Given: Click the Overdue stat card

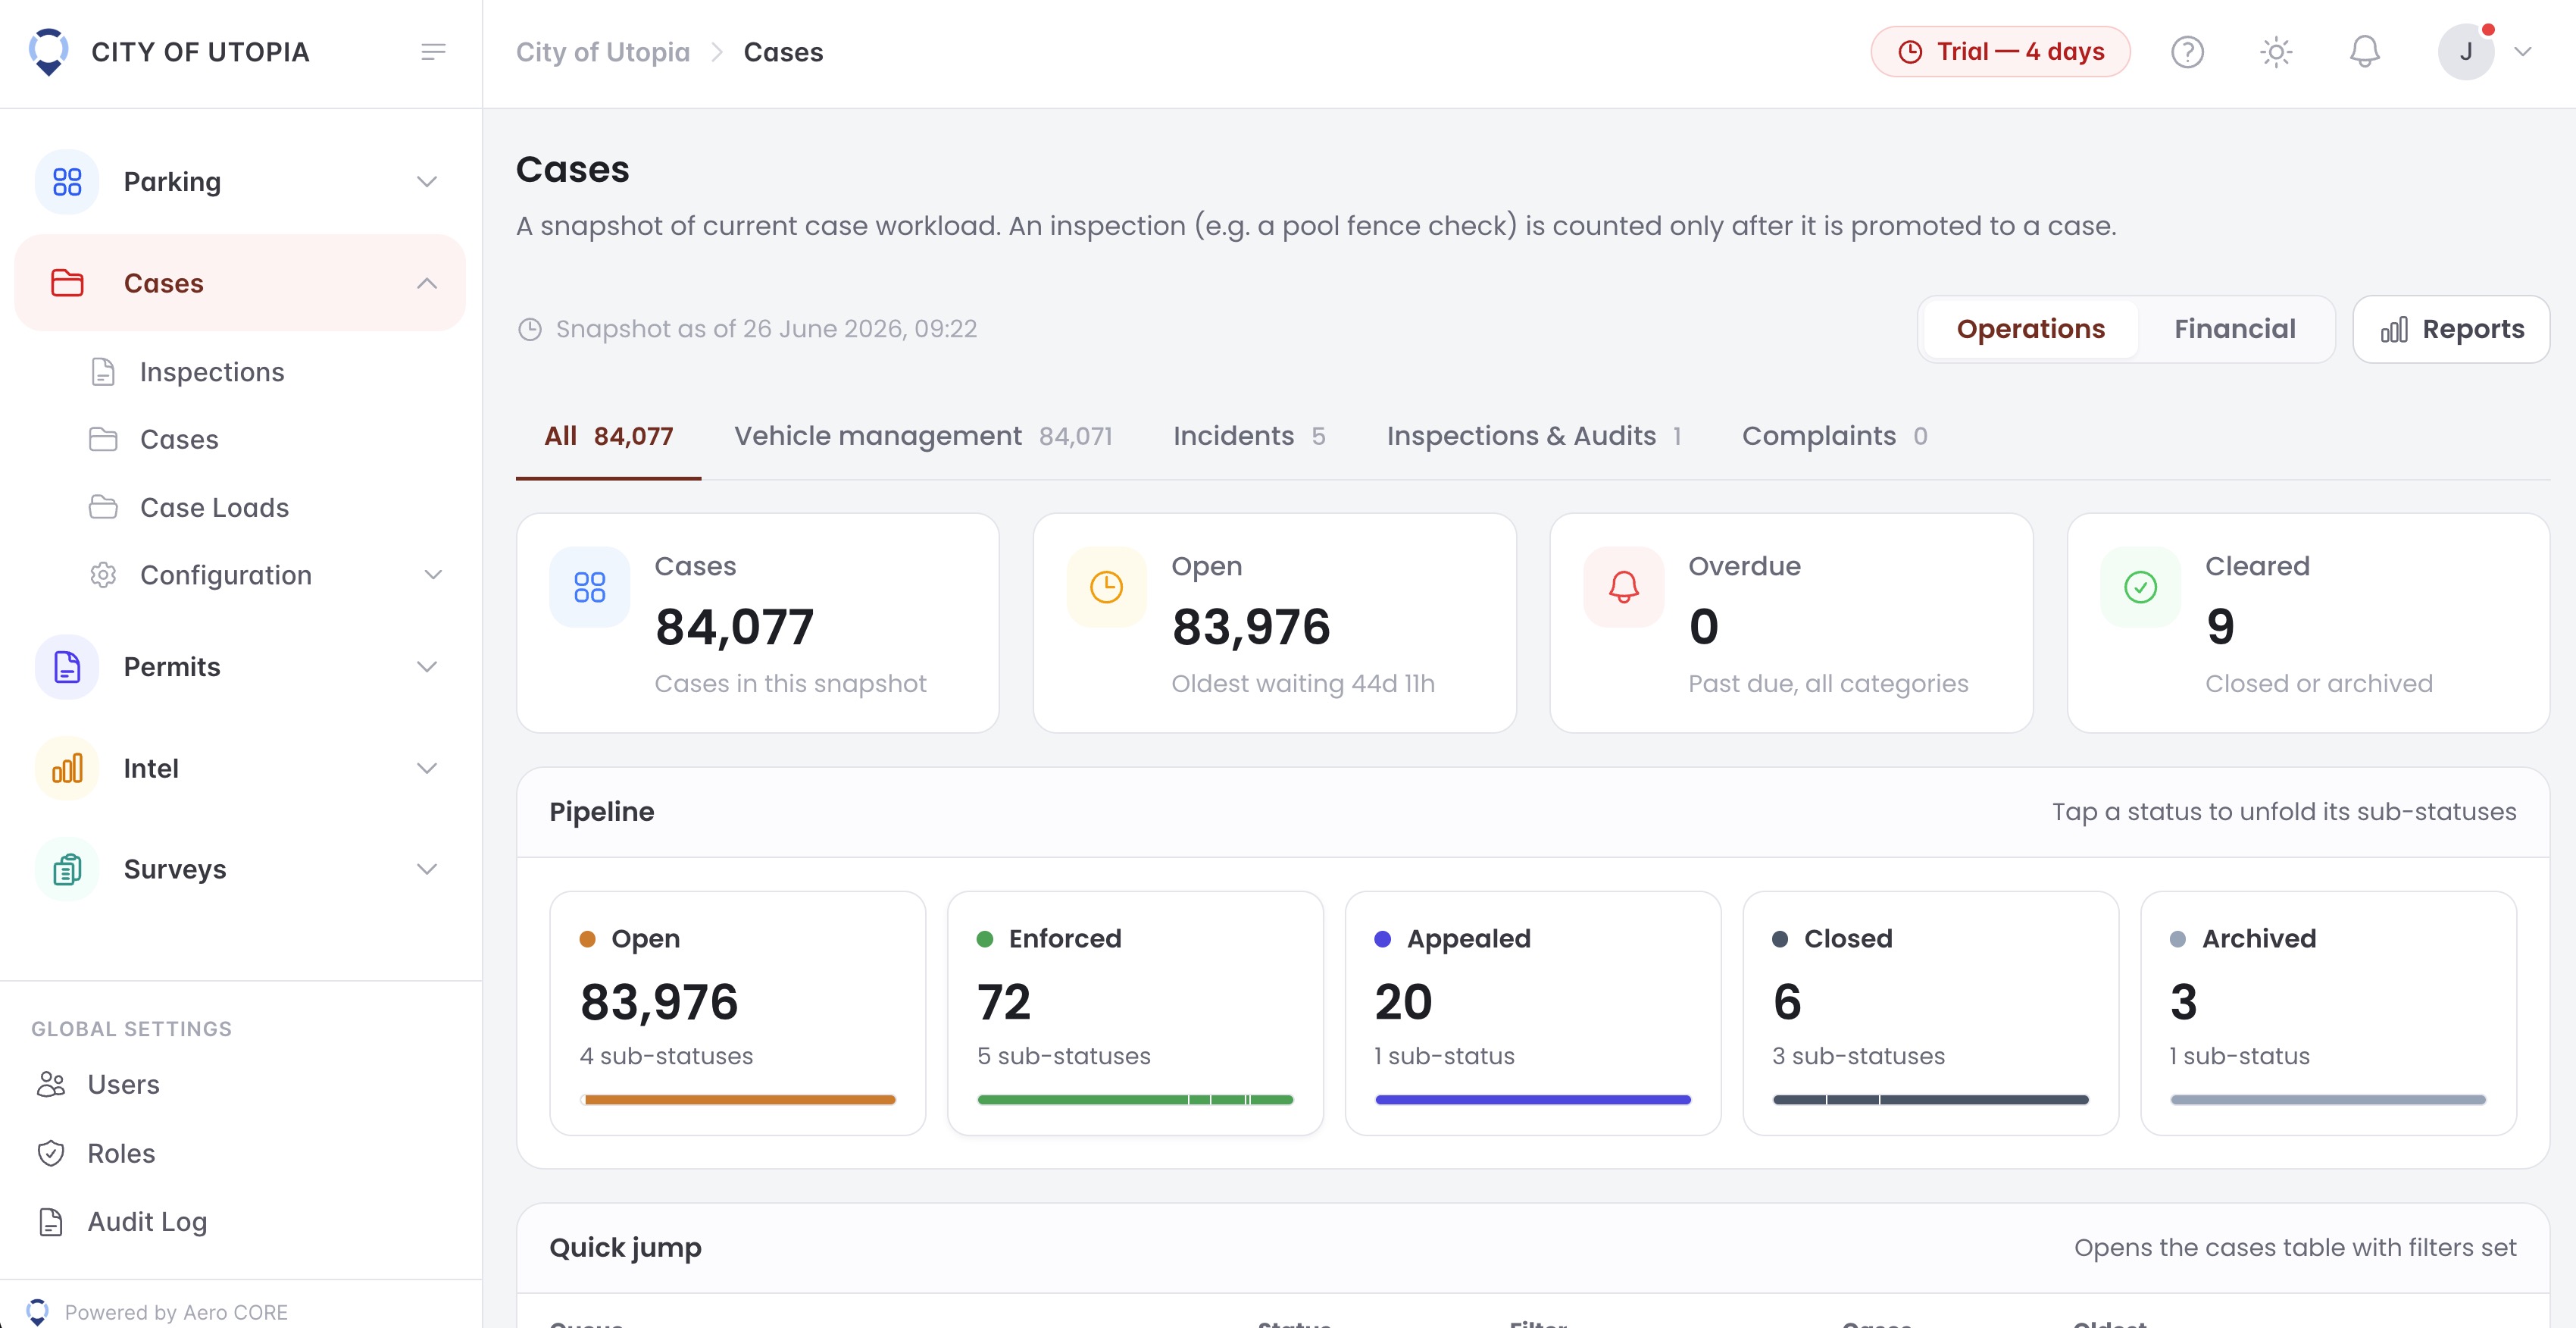Looking at the screenshot, I should coord(1791,624).
